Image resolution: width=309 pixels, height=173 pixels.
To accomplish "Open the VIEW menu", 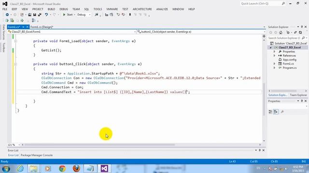I will [25, 9].
